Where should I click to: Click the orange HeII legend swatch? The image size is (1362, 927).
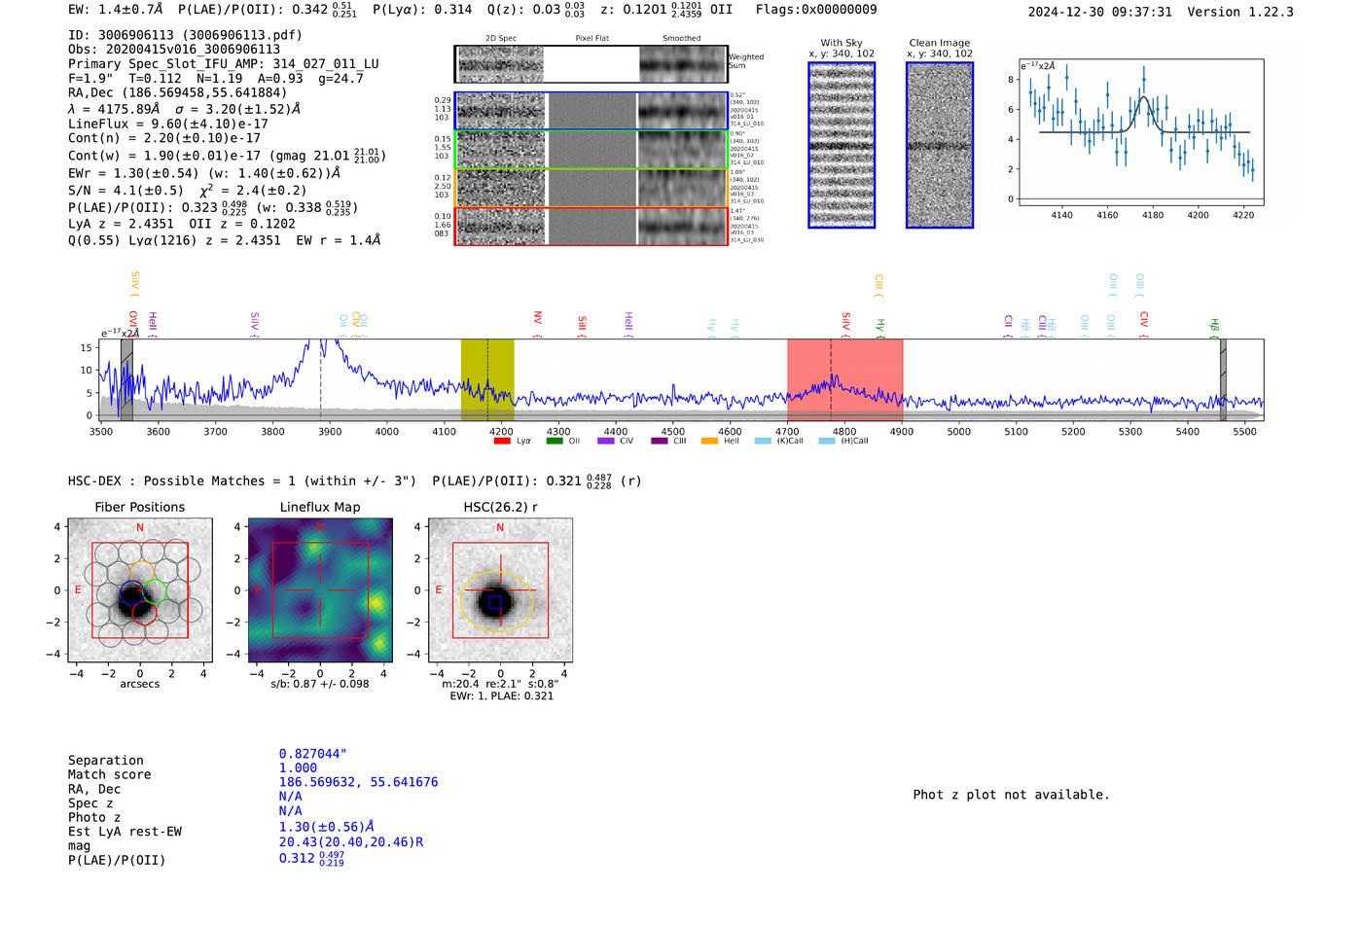pyautogui.click(x=710, y=441)
